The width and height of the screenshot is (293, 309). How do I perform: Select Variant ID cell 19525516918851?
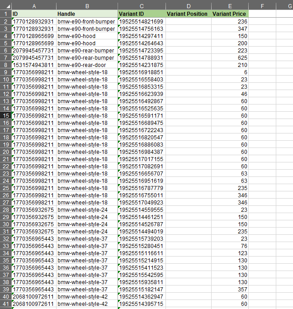click(x=142, y=72)
